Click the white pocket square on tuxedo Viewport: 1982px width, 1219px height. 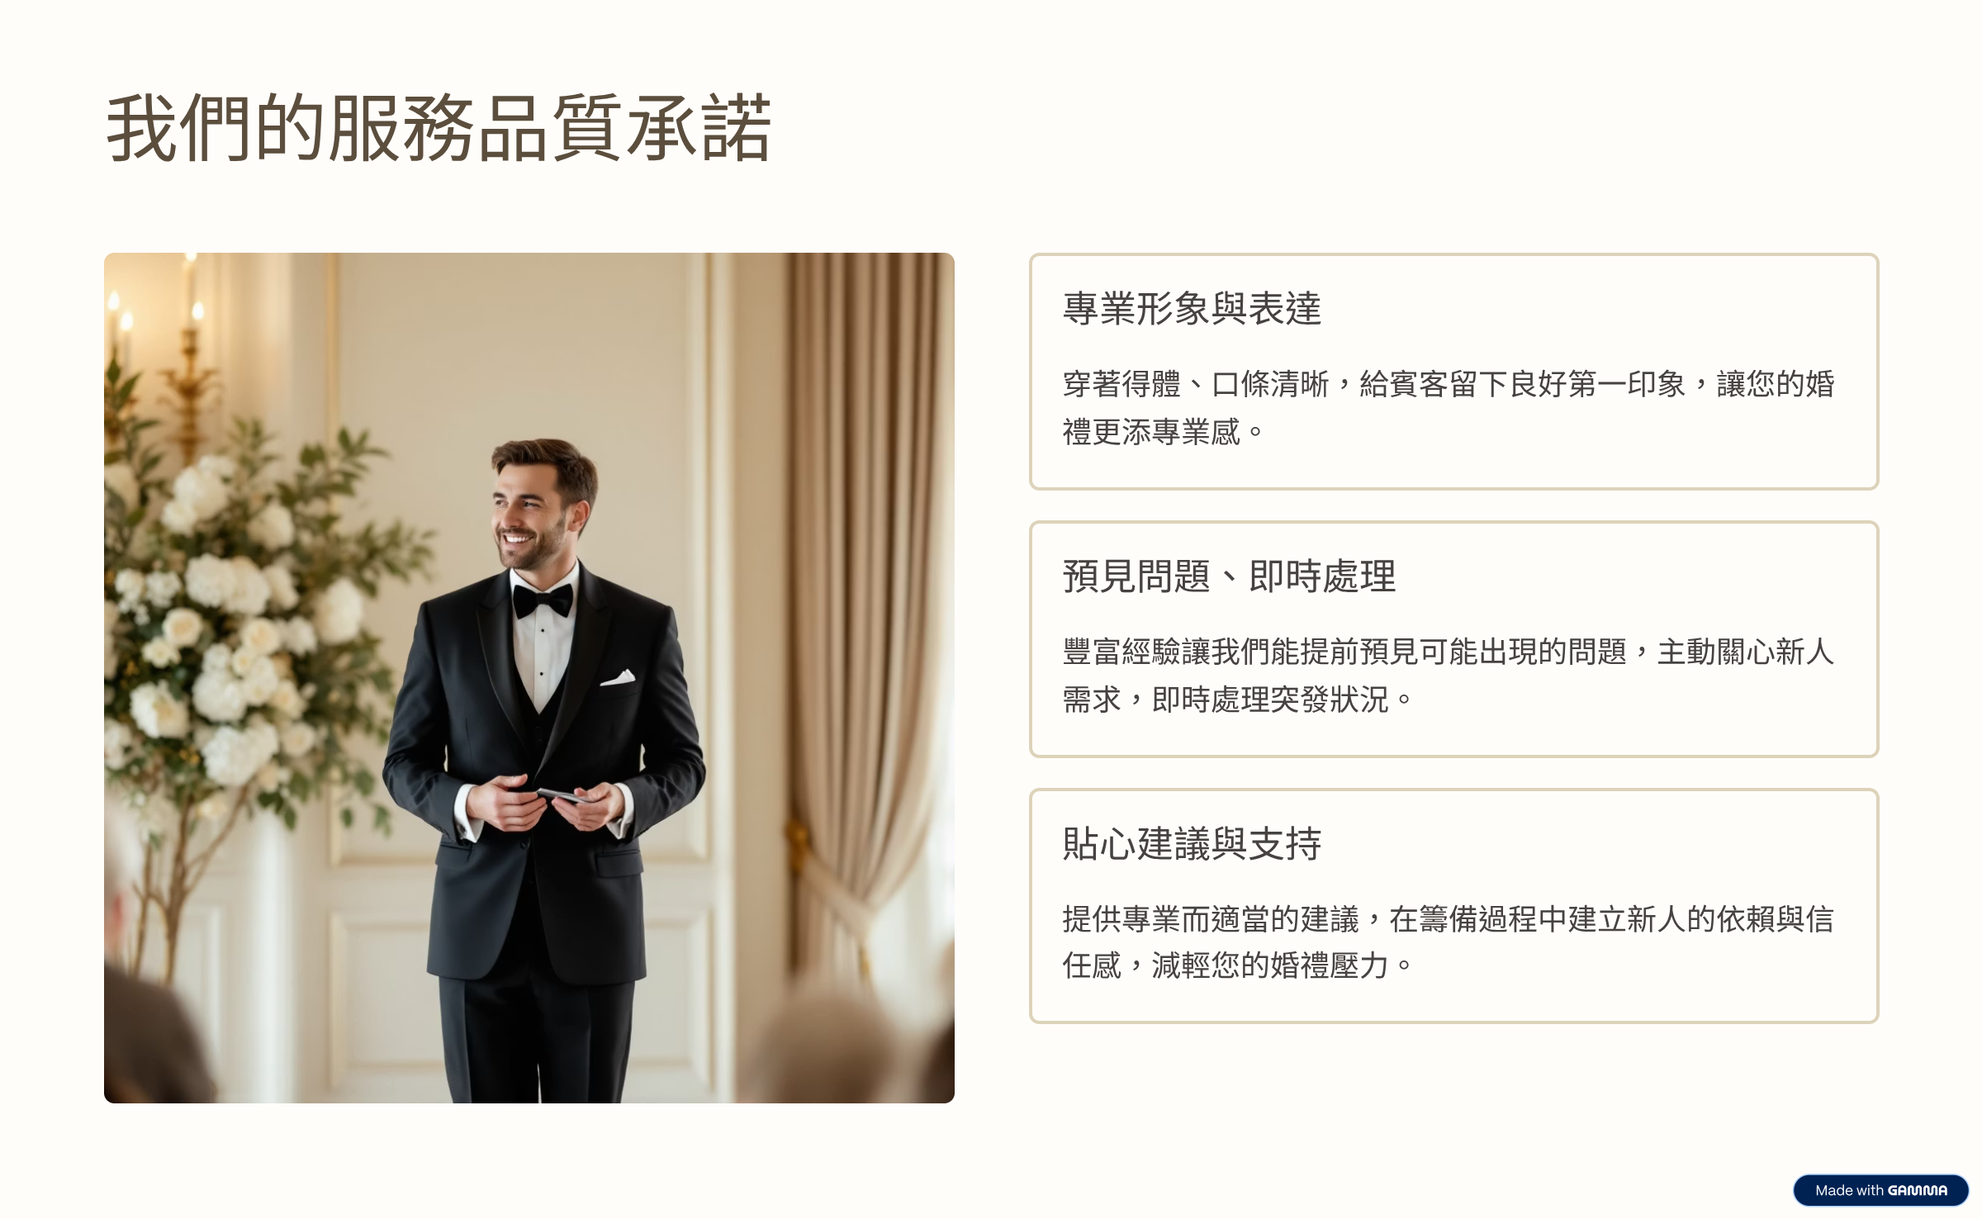pyautogui.click(x=619, y=678)
